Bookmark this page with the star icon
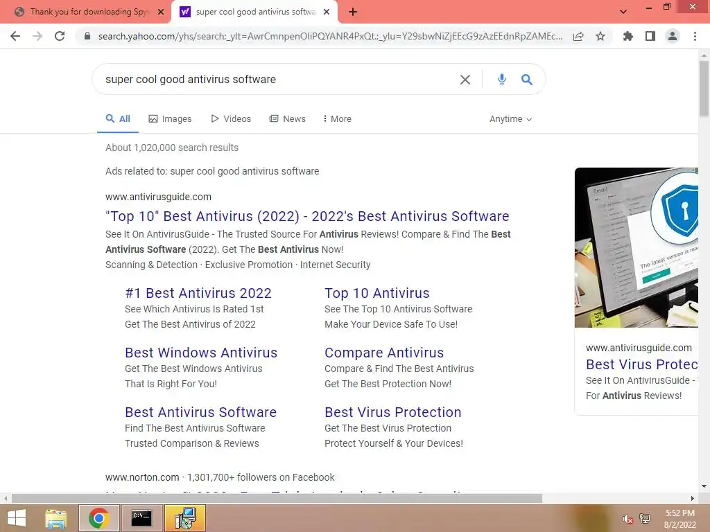This screenshot has height=532, width=710. point(600,36)
